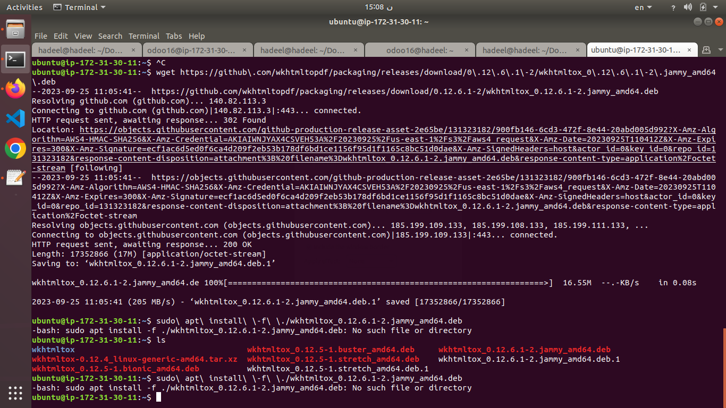Click the terminal vertical scrollbar
The width and height of the screenshot is (726, 408).
pyautogui.click(x=724, y=367)
